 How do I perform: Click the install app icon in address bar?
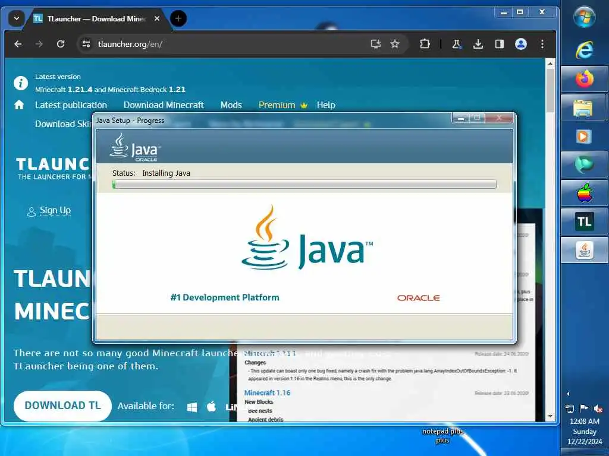[x=375, y=44]
